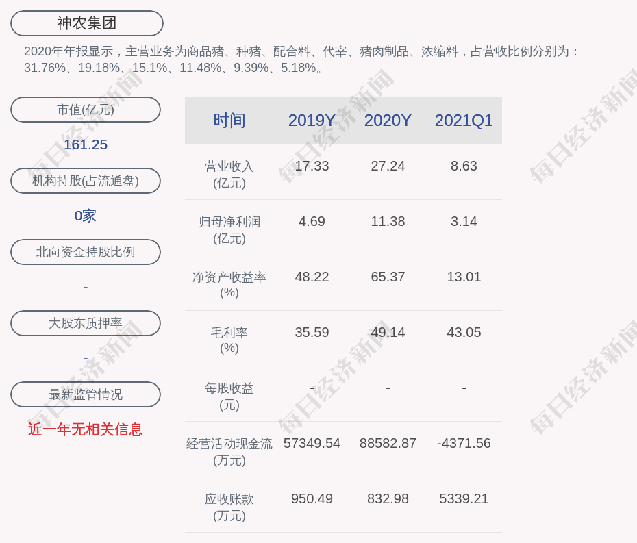Viewport: 637px width, 543px height.
Task: Select the 市值(亿元) label pill
Action: [x=86, y=110]
